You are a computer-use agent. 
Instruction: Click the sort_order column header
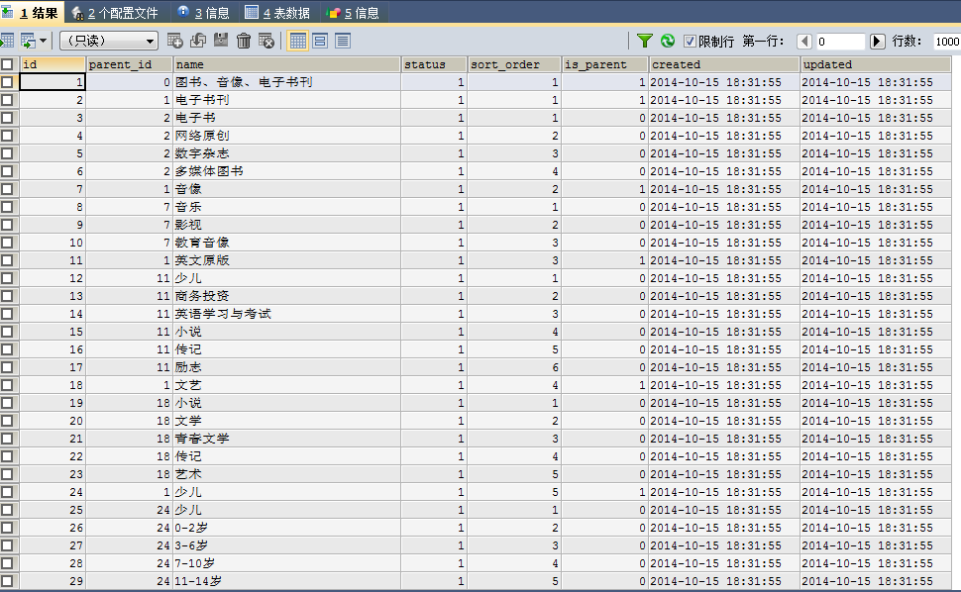(515, 64)
